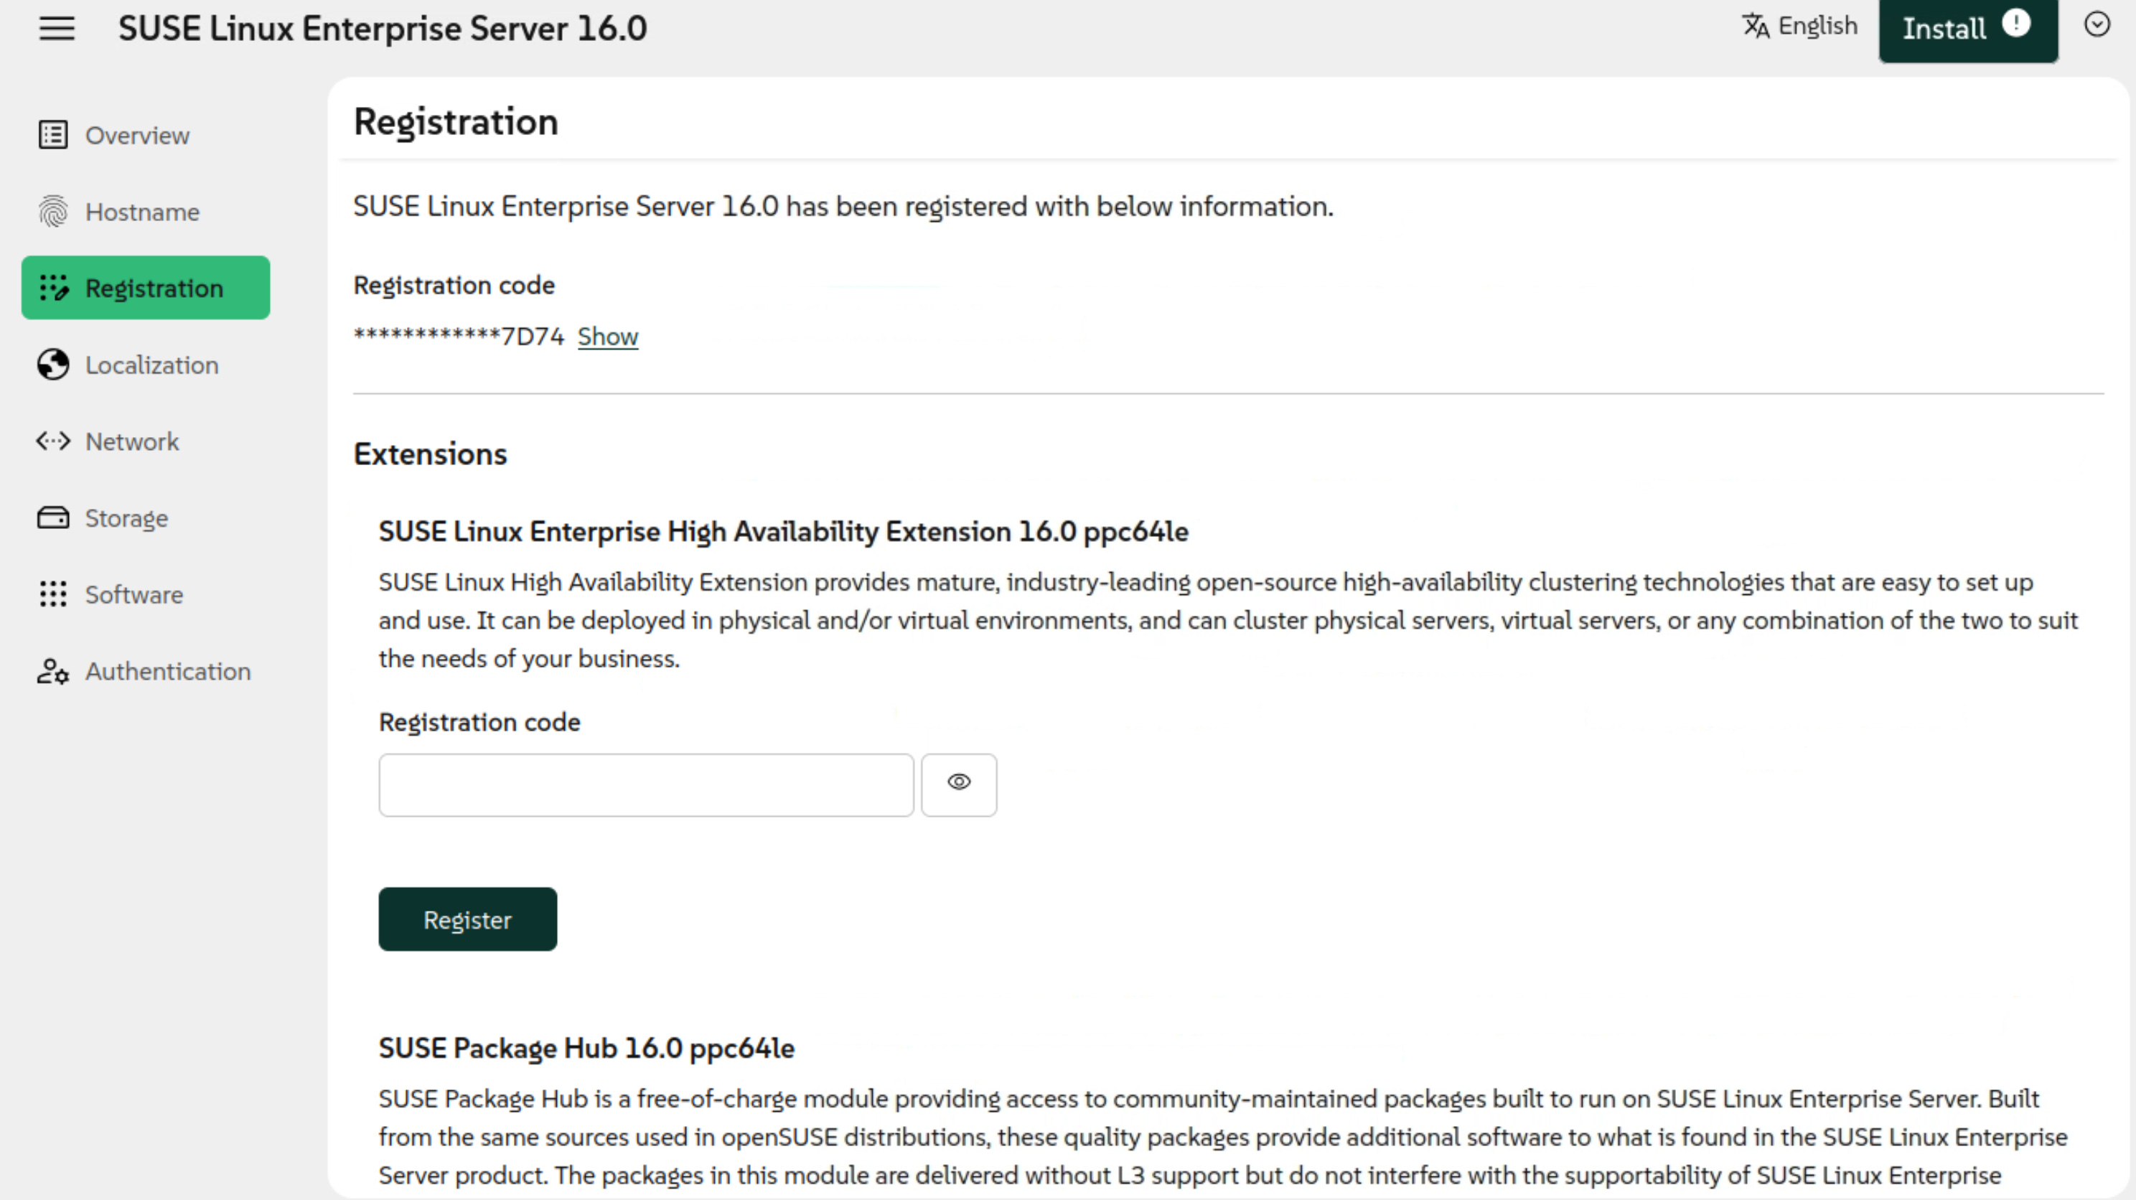Click the Install button
The height and width of the screenshot is (1200, 2136).
(x=1944, y=29)
